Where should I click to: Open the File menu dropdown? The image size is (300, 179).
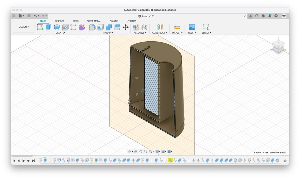(x=21, y=16)
